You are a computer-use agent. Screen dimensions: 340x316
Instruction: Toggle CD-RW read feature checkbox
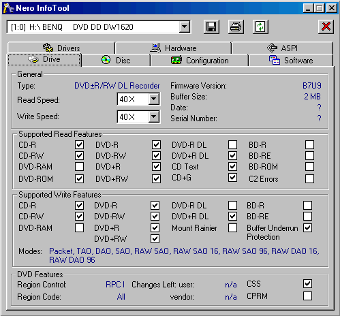click(79, 155)
